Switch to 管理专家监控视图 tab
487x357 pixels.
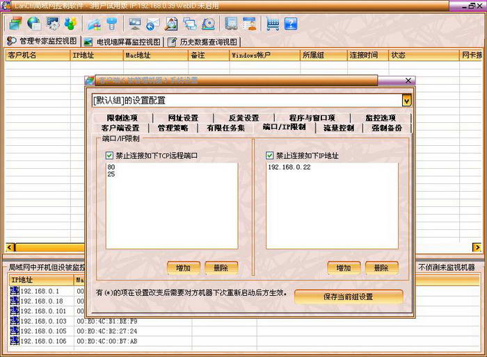pyautogui.click(x=42, y=41)
